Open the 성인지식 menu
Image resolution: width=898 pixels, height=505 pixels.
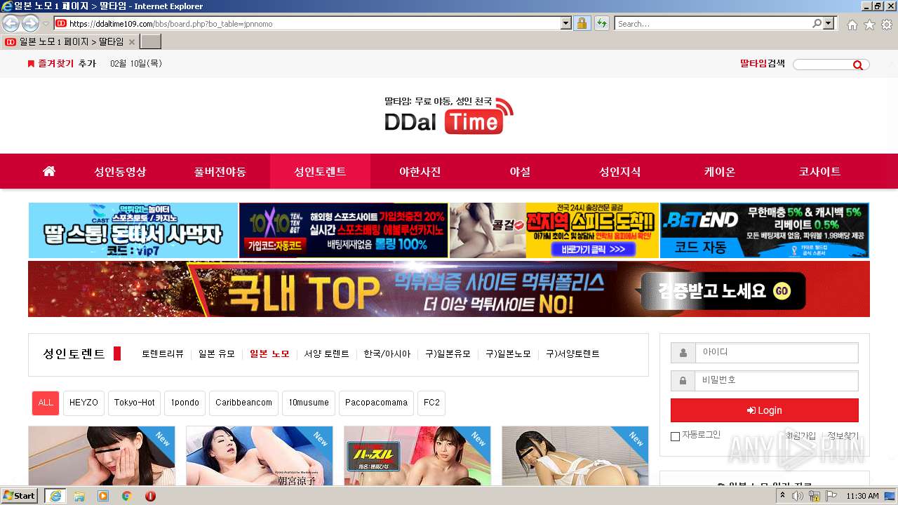click(x=619, y=171)
